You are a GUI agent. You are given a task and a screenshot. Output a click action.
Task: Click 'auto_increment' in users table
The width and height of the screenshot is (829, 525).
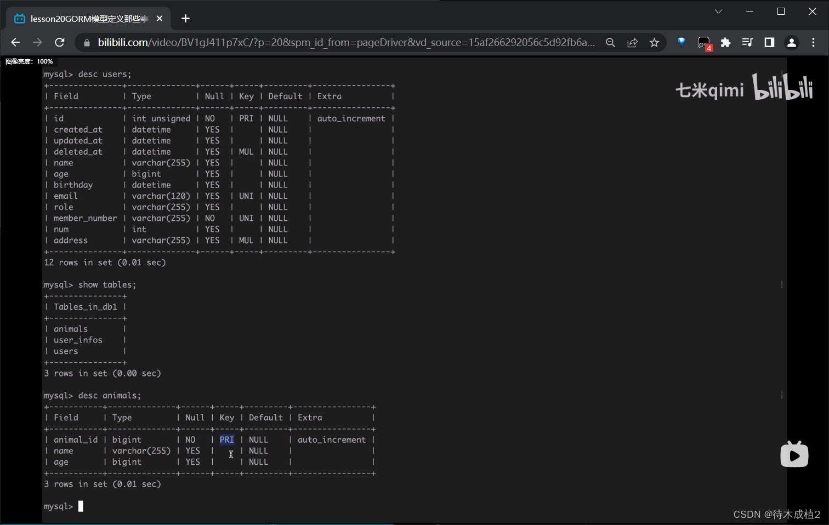[351, 118]
